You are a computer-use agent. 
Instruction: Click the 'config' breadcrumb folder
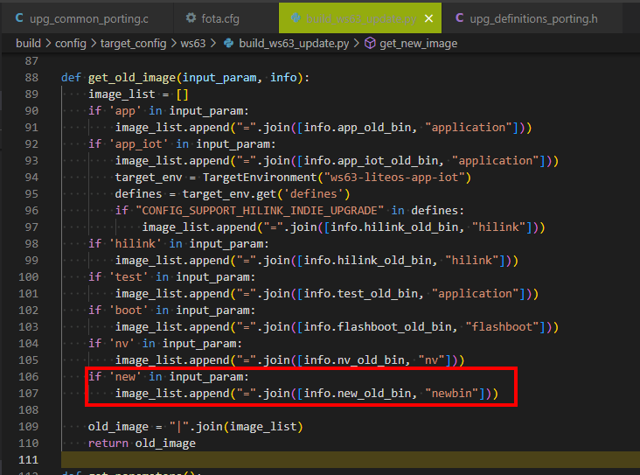[71, 43]
